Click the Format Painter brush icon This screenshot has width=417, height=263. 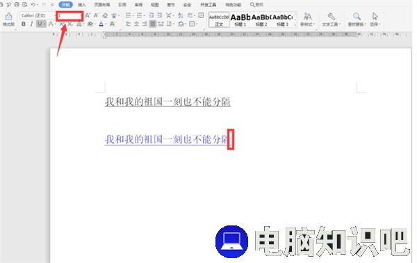8,17
